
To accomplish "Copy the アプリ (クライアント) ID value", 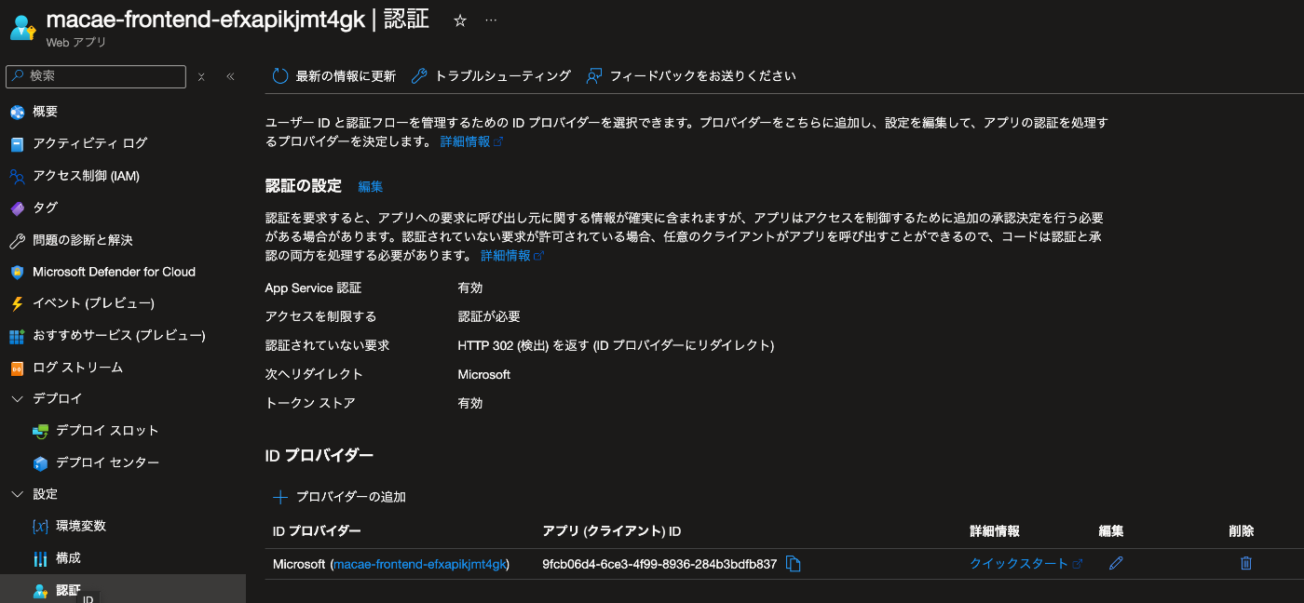I will (x=794, y=563).
